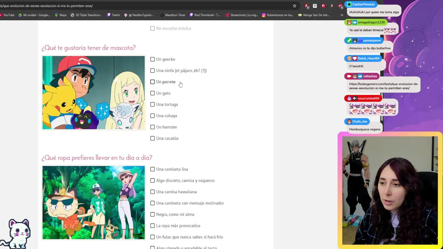The width and height of the screenshot is (443, 249).
Task: Click CapitanPendulo username in chat
Action: click(x=363, y=4)
